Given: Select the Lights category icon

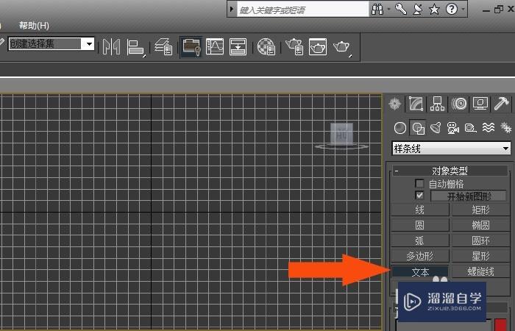Looking at the screenshot, I should pyautogui.click(x=436, y=128).
